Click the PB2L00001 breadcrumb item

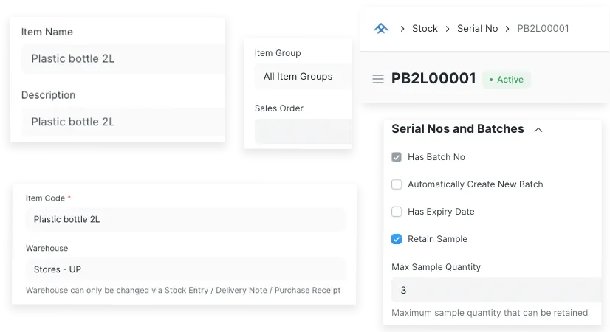(x=543, y=29)
